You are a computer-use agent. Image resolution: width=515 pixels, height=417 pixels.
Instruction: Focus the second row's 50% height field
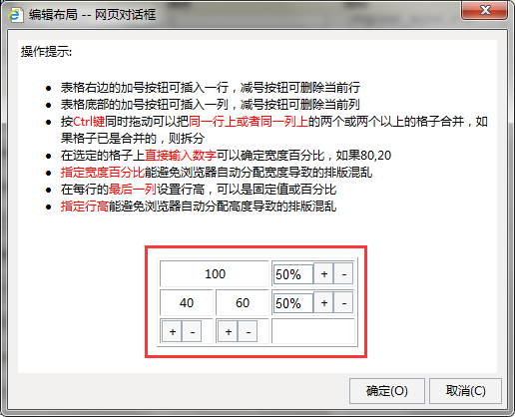[293, 303]
